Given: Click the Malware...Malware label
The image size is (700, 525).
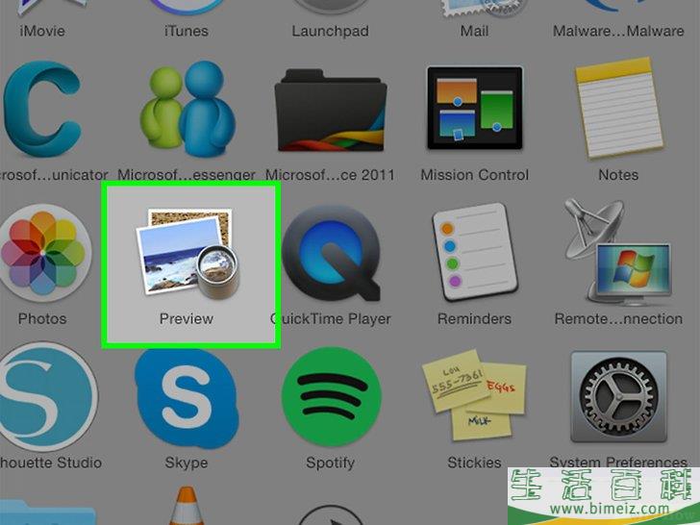Looking at the screenshot, I should coord(618,31).
